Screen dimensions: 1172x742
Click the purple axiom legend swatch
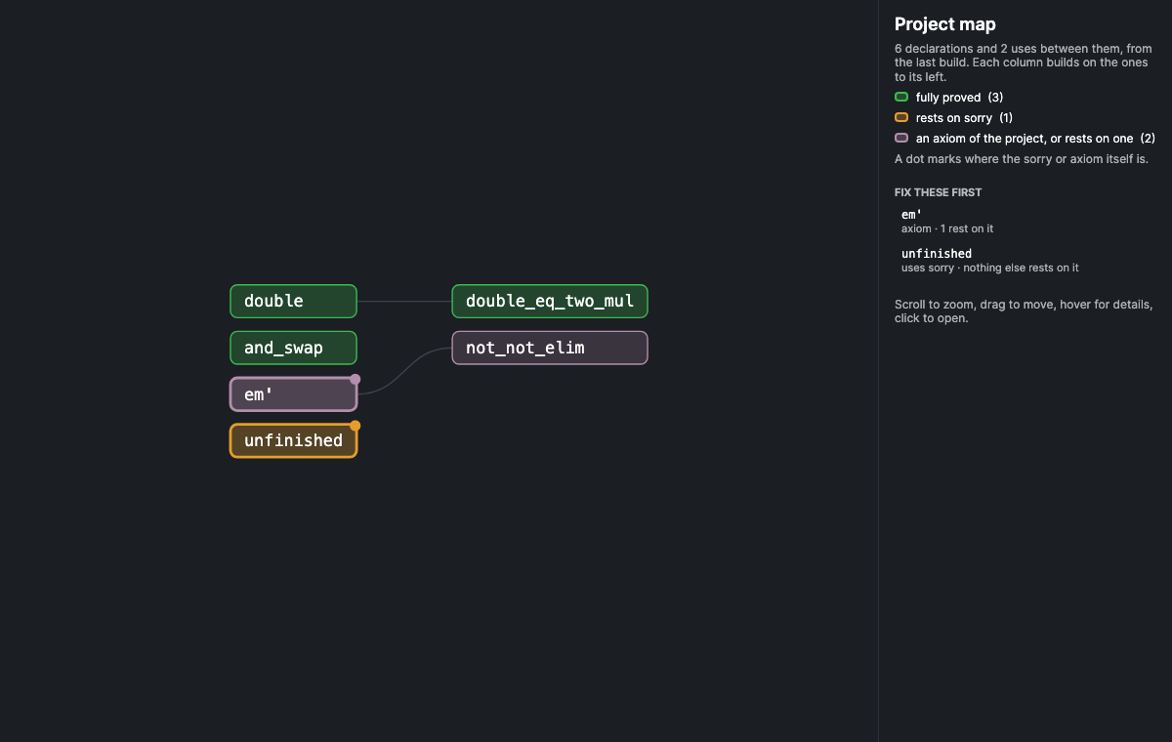pyautogui.click(x=901, y=138)
